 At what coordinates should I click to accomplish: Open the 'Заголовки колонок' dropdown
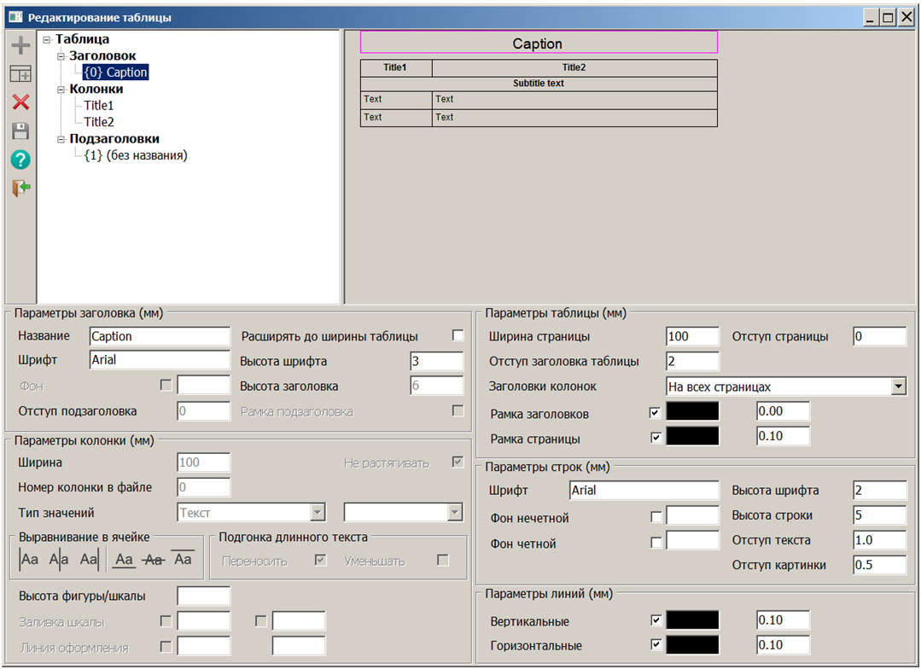tap(897, 387)
